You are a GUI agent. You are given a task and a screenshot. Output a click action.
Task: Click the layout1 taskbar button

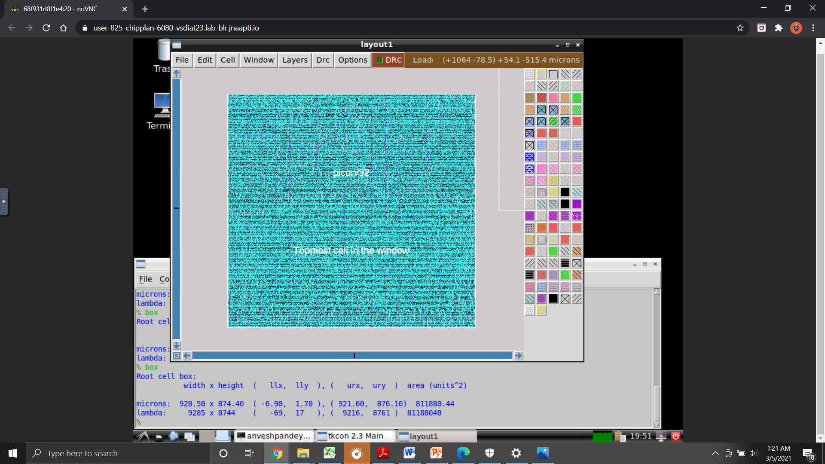437,436
